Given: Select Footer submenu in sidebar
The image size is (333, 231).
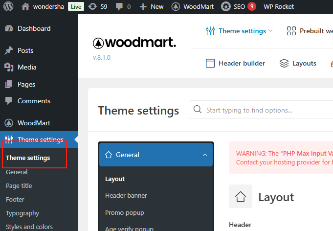Looking at the screenshot, I should tap(15, 200).
